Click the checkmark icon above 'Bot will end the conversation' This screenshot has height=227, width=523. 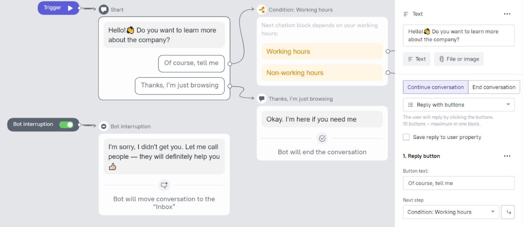coord(322,138)
